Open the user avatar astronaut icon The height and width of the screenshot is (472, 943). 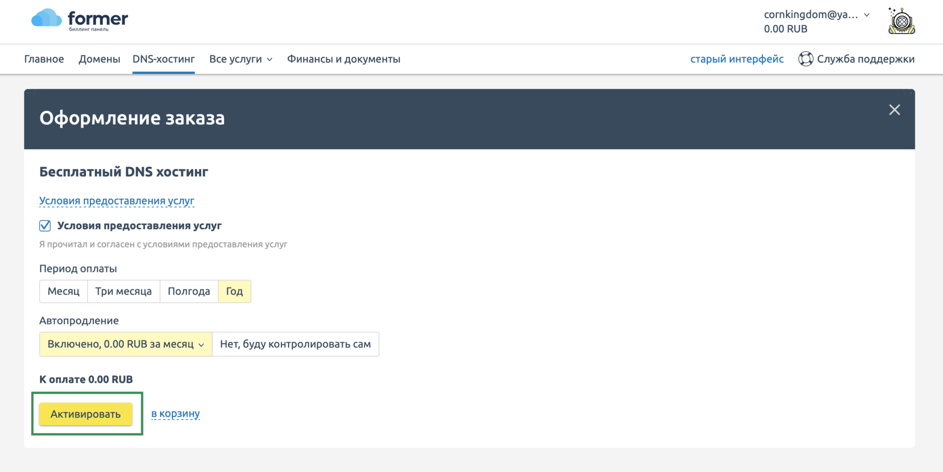(902, 21)
